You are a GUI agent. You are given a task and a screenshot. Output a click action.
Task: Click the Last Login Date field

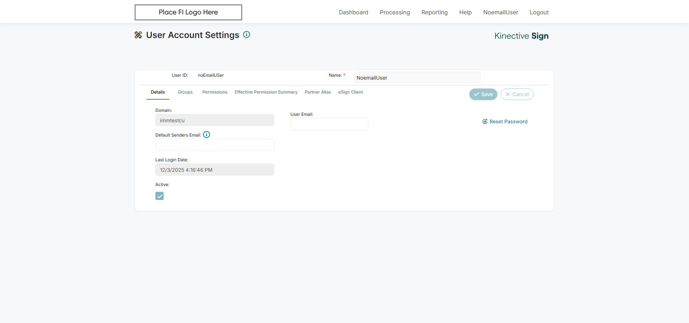pos(215,170)
